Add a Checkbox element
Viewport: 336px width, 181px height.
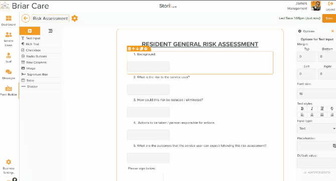pyautogui.click(x=41, y=50)
